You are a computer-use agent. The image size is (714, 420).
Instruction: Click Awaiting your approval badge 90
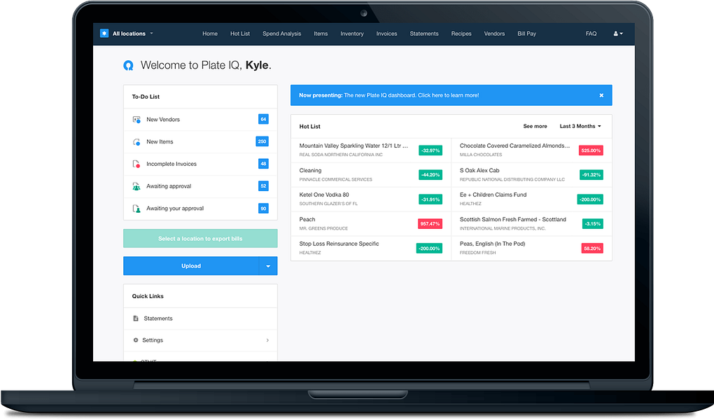(263, 209)
